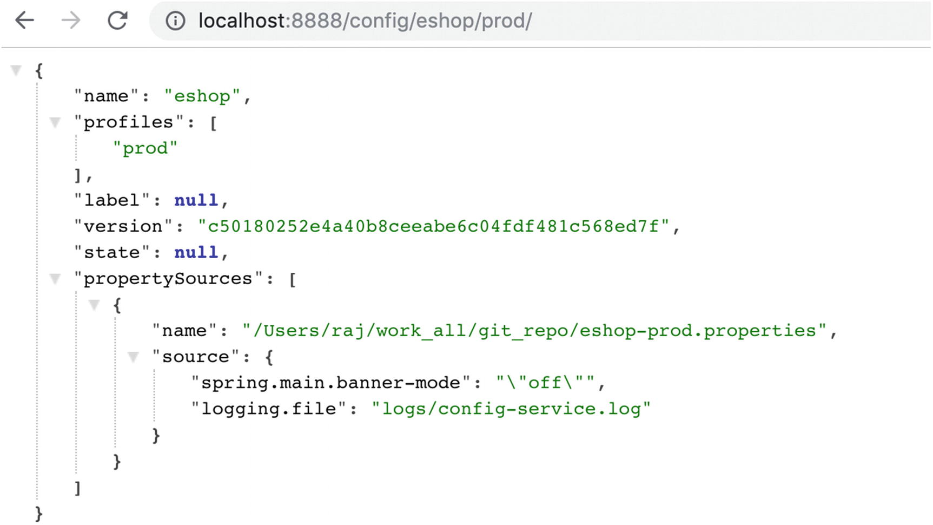
Task: Reload the page with the refresh icon
Action: pyautogui.click(x=117, y=21)
